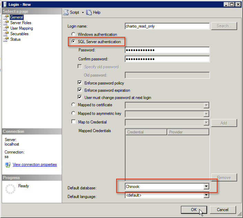The height and width of the screenshot is (218, 243).
Task: Open the User Mapping page icon
Action: (x=6, y=28)
